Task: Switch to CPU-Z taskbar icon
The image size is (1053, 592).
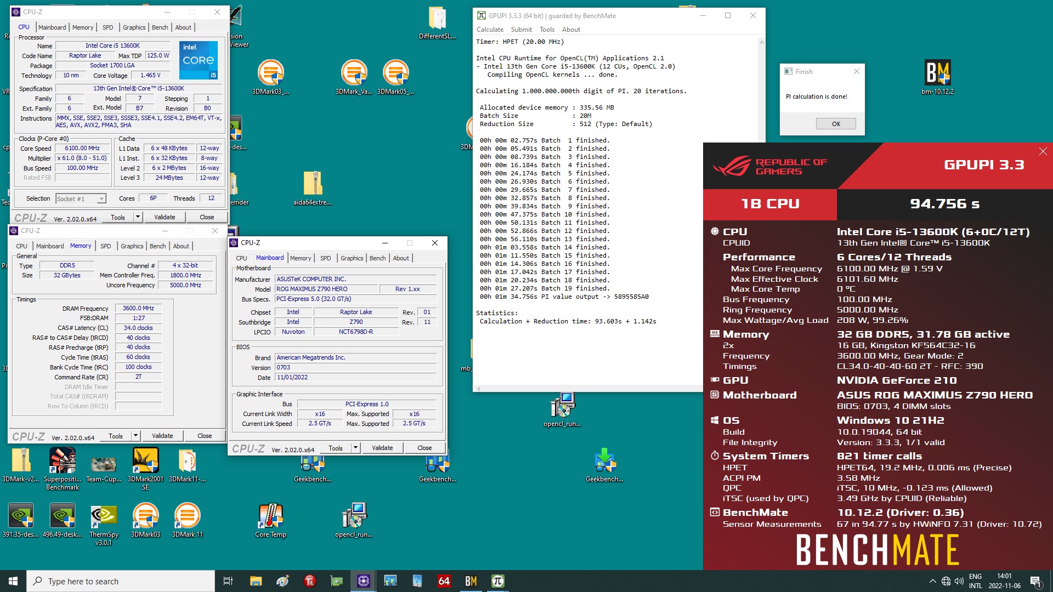Action: pos(363,581)
